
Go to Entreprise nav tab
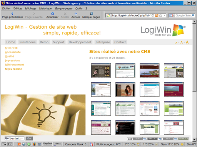click(103, 42)
